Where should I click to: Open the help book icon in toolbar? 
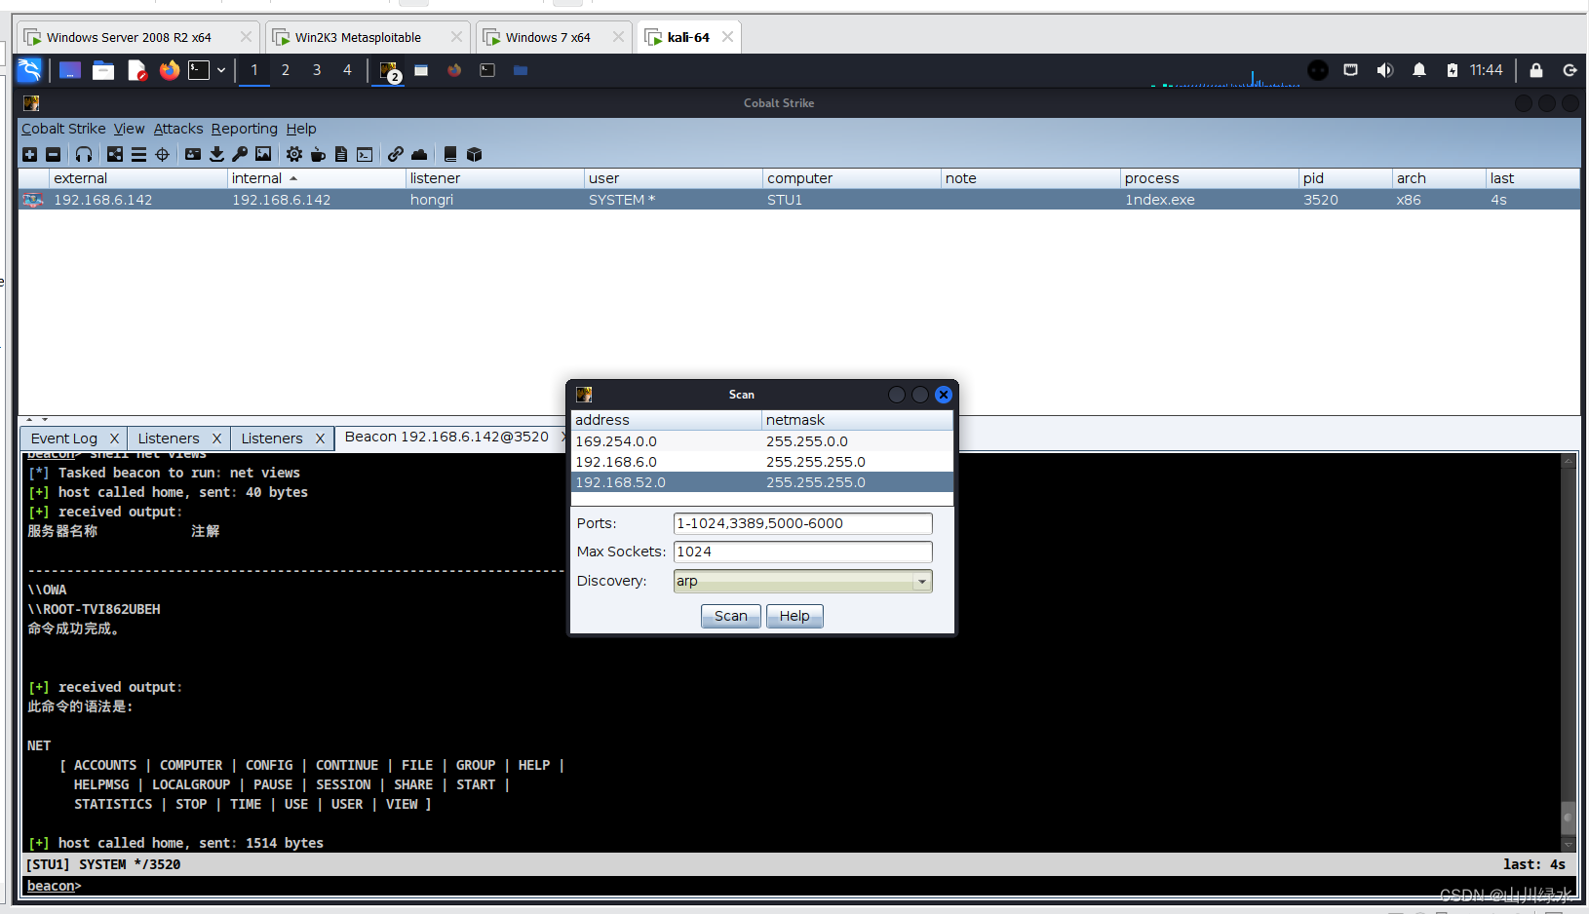pyautogui.click(x=450, y=154)
